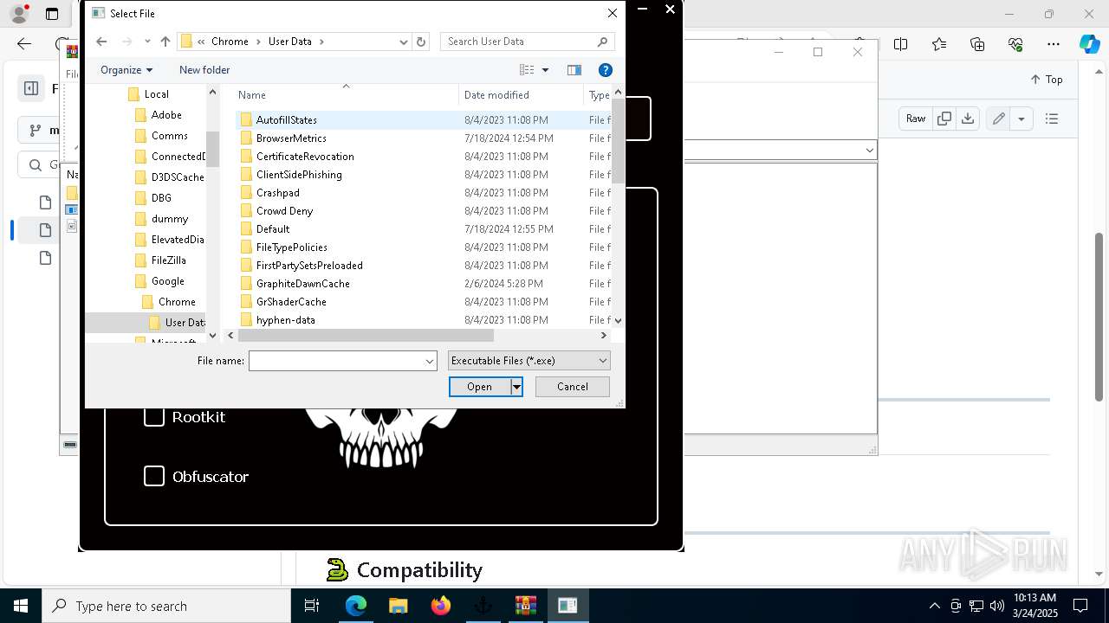Screen dimensions: 1109x623
Task: Jump to Top link on GitHub page
Action: (x=1047, y=80)
